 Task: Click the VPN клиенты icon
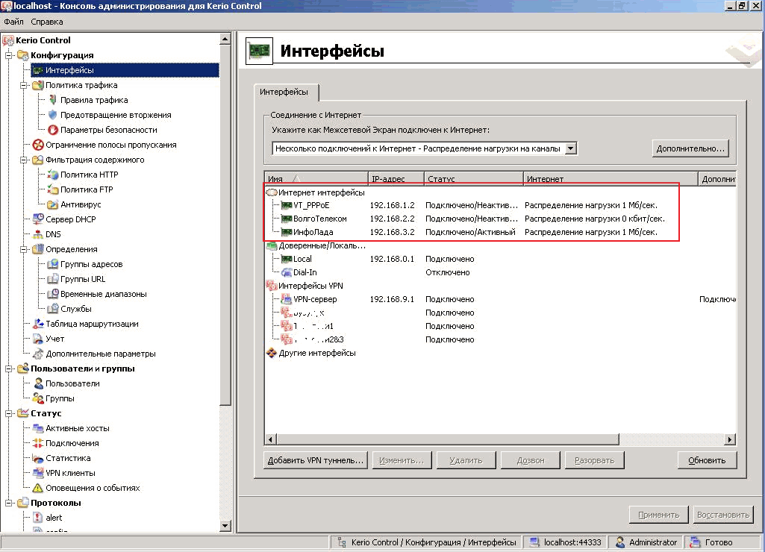[x=38, y=473]
